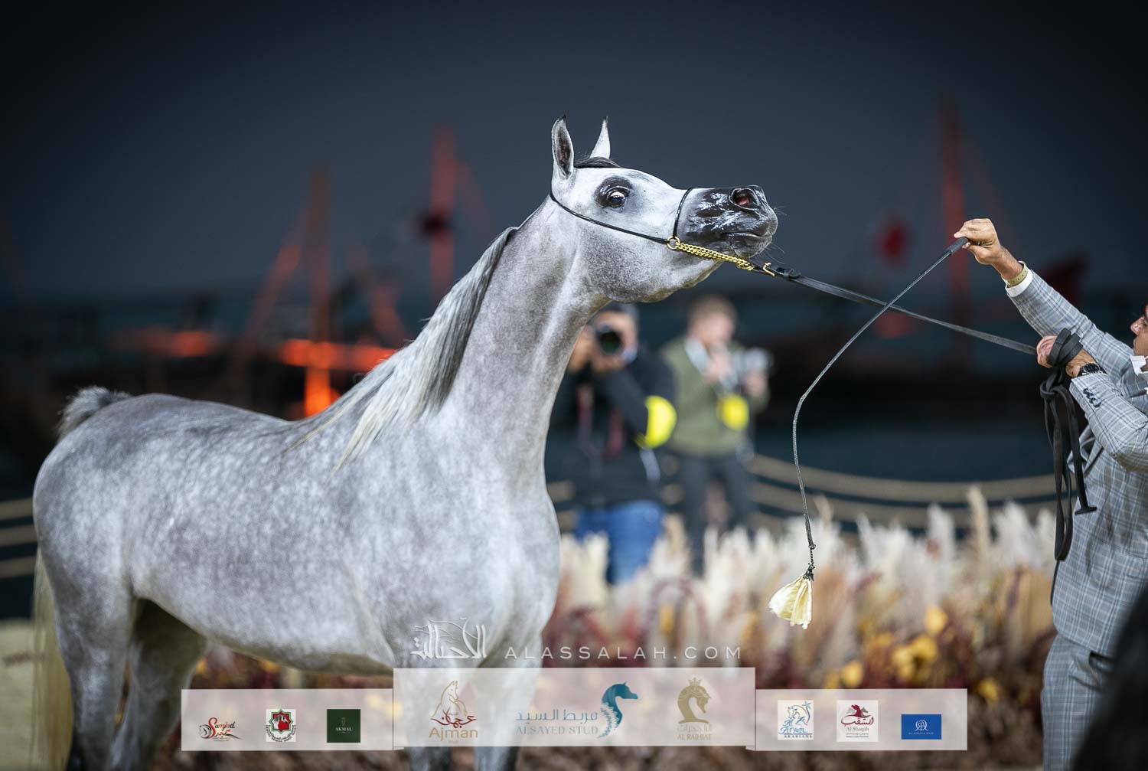This screenshot has height=771, width=1148.
Task: Click the teal Al Sayed Stud horse emblem
Action: 618,709
